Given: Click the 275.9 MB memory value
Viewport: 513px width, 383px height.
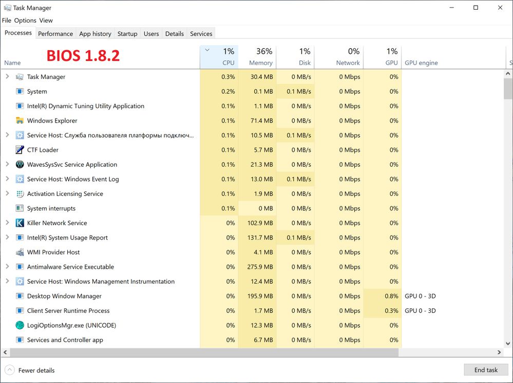Looking at the screenshot, I should pyautogui.click(x=260, y=267).
